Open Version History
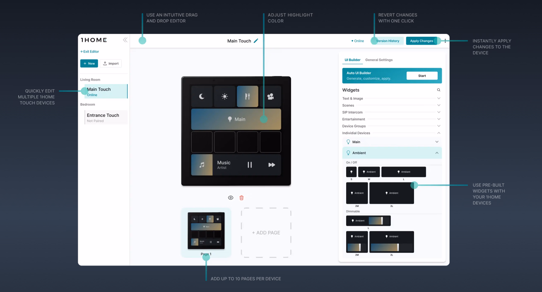542x292 pixels. point(388,41)
